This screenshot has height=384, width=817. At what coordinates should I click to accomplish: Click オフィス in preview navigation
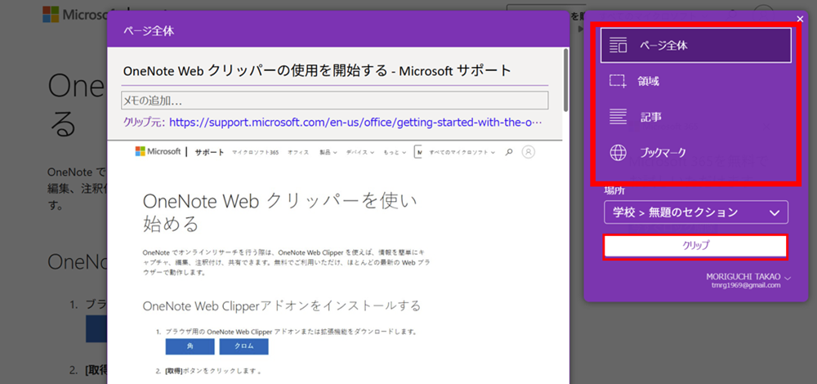coord(298,153)
